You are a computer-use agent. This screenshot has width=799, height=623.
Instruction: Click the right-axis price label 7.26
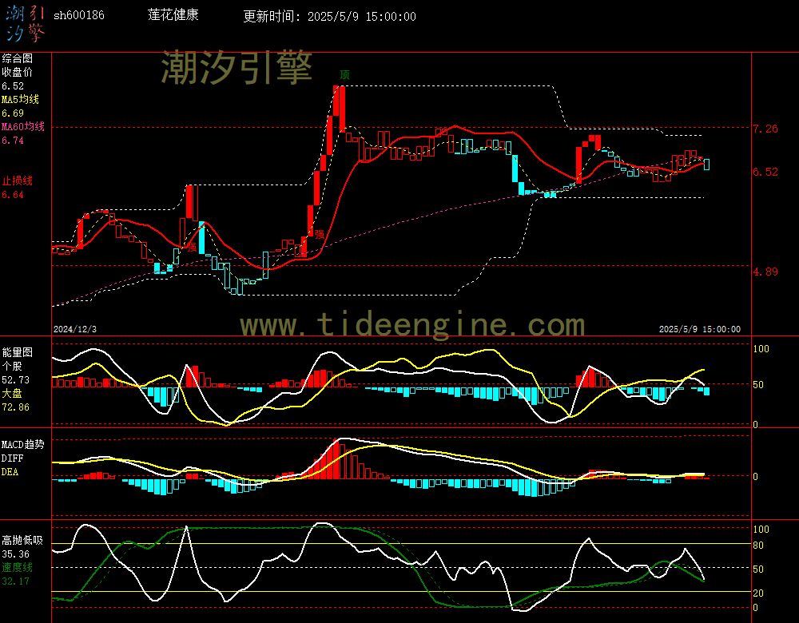[x=765, y=129]
